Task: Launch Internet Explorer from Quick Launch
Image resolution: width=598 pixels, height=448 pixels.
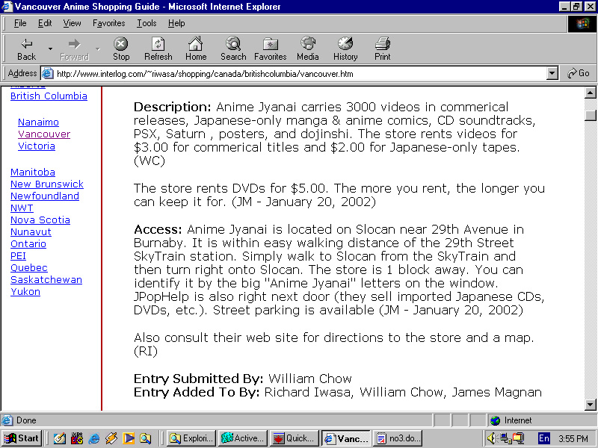Action: click(x=93, y=439)
